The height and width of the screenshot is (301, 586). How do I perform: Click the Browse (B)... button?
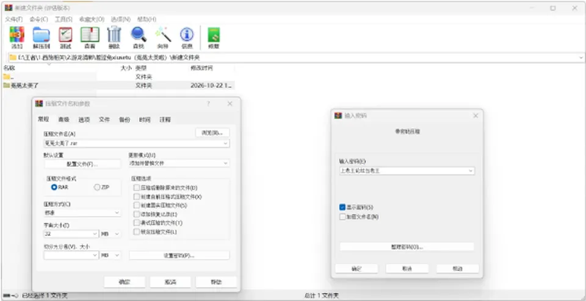click(212, 132)
